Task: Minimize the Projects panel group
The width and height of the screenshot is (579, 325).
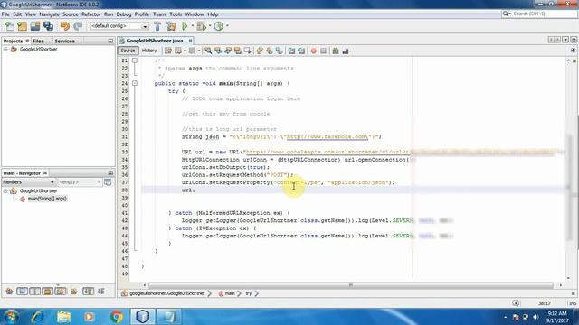Action: tap(110, 41)
